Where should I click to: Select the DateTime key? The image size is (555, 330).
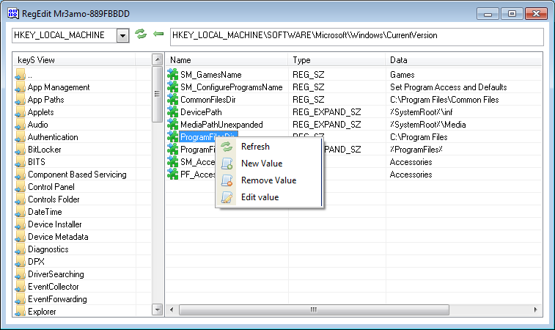(45, 212)
